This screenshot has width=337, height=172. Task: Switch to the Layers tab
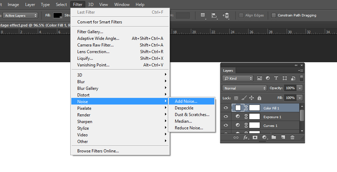228,71
